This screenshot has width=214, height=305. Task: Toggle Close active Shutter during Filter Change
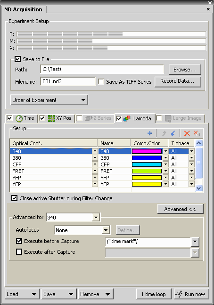pyautogui.click(x=14, y=198)
